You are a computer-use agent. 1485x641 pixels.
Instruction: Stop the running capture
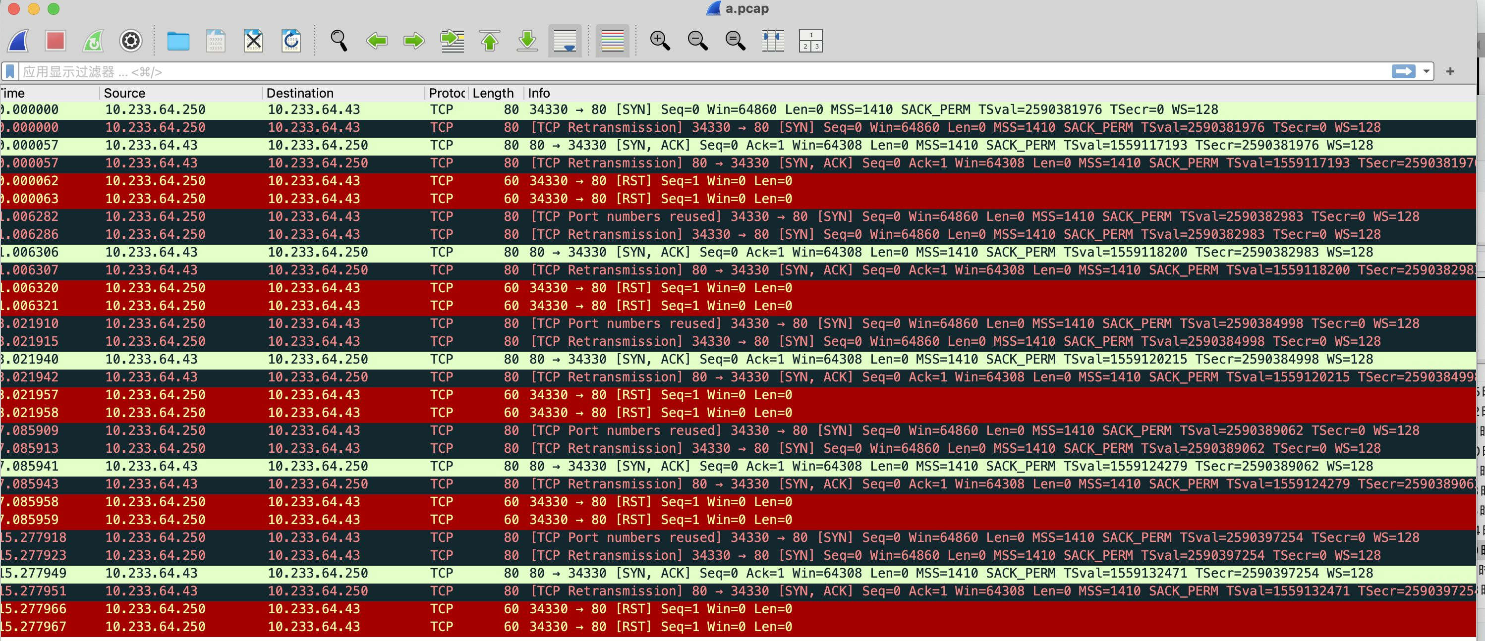[x=56, y=41]
